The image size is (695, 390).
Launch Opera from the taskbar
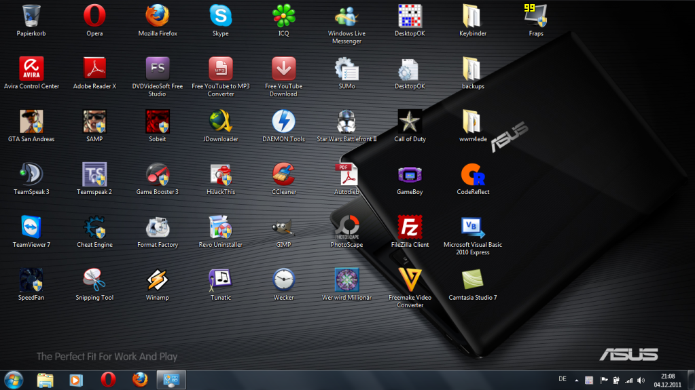[x=108, y=381]
